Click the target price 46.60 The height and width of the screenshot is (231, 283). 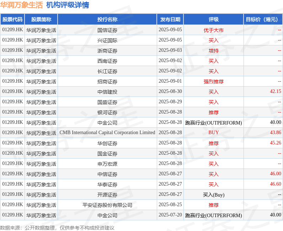[x=276, y=184]
